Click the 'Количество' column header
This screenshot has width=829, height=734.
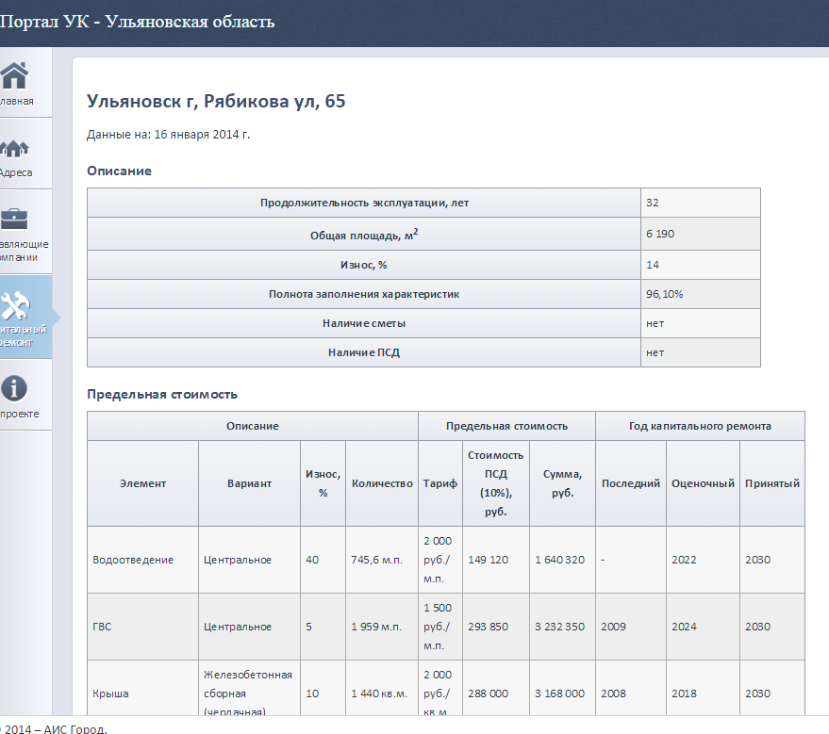382,483
